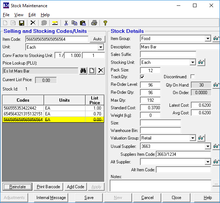Click the Paste clipboard toolbar icon
The height and width of the screenshot is (203, 220).
[83, 23]
